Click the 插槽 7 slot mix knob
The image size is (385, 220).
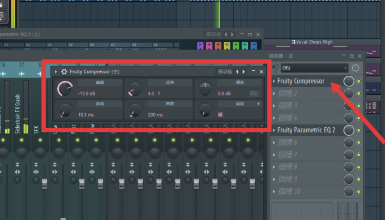pyautogui.click(x=349, y=155)
